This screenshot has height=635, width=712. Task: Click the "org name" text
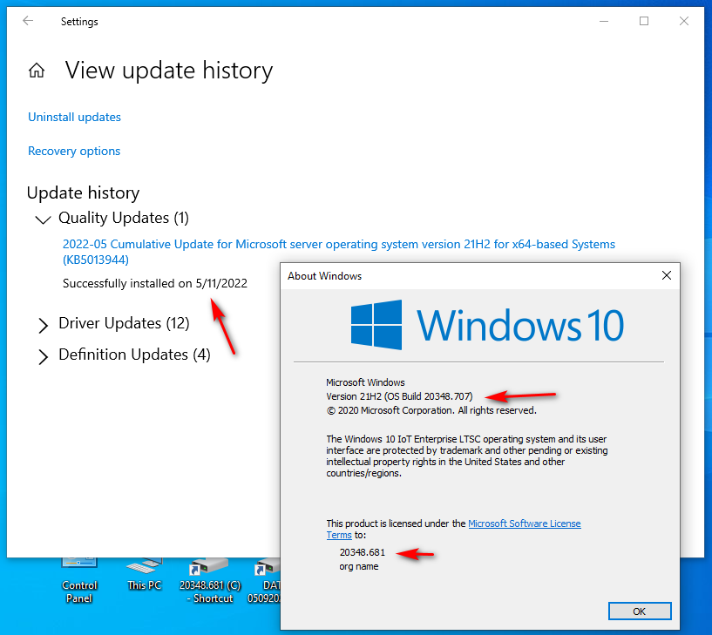click(359, 566)
